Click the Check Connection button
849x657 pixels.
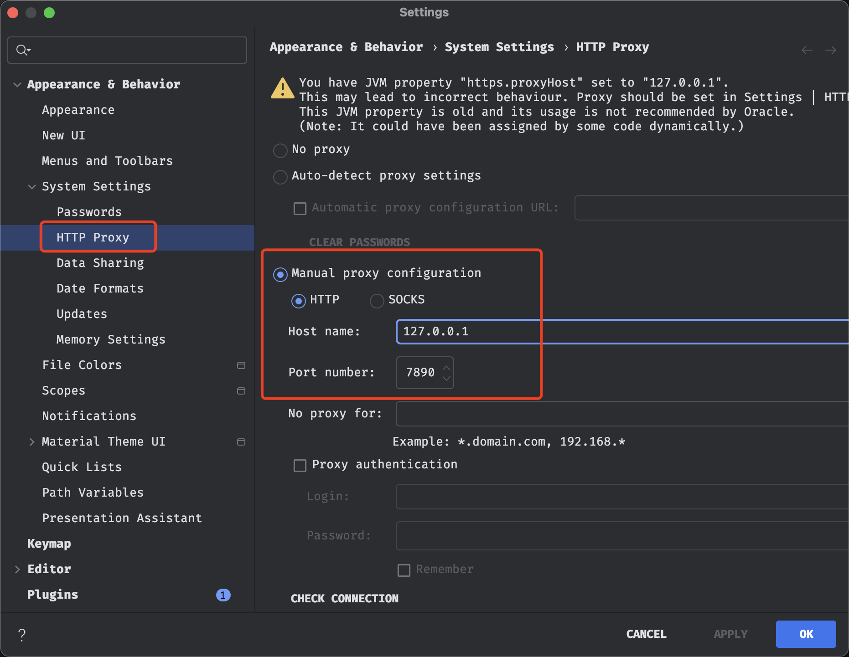pos(345,599)
